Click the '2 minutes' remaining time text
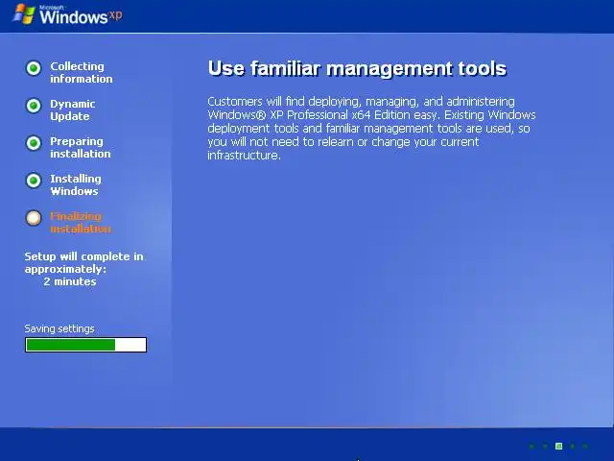 pyautogui.click(x=70, y=281)
